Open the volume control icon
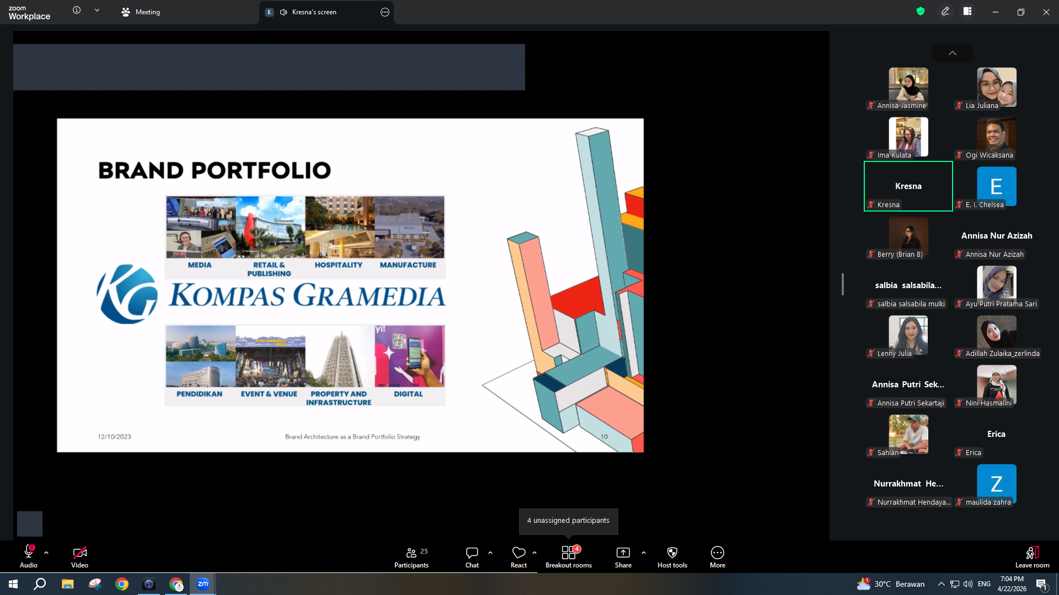1059x595 pixels. (968, 584)
